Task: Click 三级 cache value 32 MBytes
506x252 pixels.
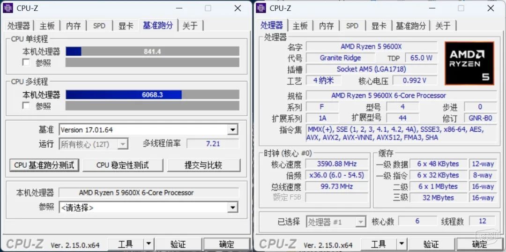Action: click(x=438, y=198)
